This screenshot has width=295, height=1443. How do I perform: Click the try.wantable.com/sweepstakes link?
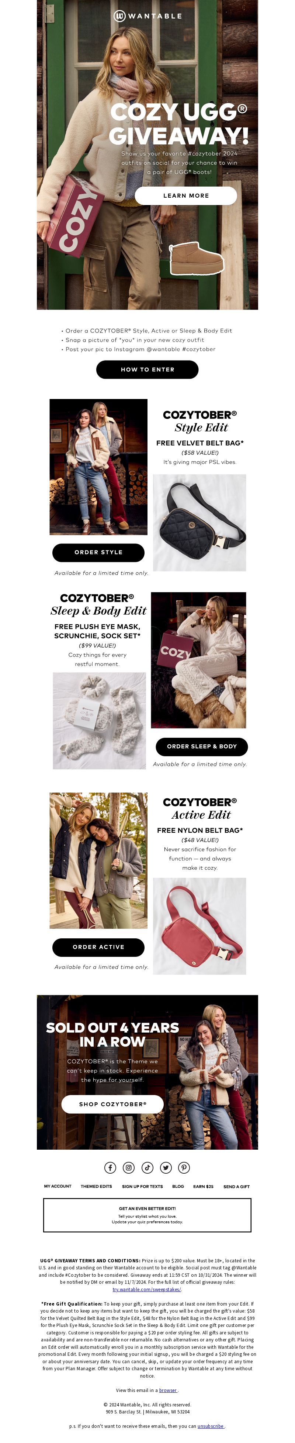pyautogui.click(x=147, y=1290)
